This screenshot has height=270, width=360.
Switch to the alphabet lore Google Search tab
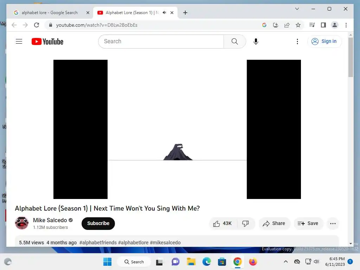(50, 13)
